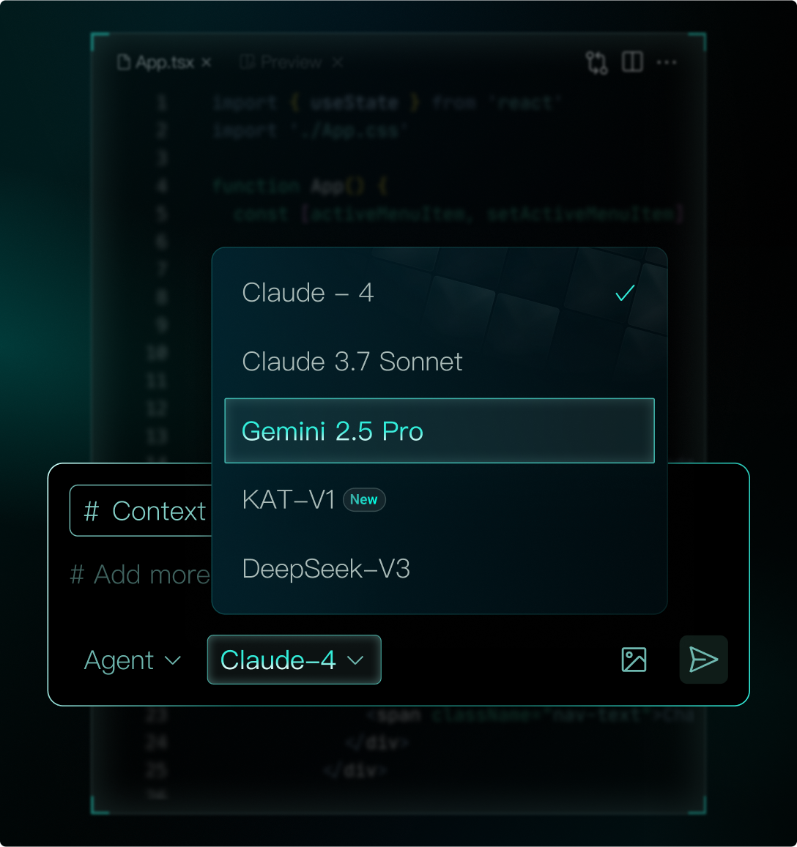Click the Preview tab icon

pos(247,63)
